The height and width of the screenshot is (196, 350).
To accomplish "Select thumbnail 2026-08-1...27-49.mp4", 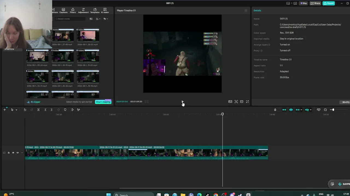I will (63, 35).
